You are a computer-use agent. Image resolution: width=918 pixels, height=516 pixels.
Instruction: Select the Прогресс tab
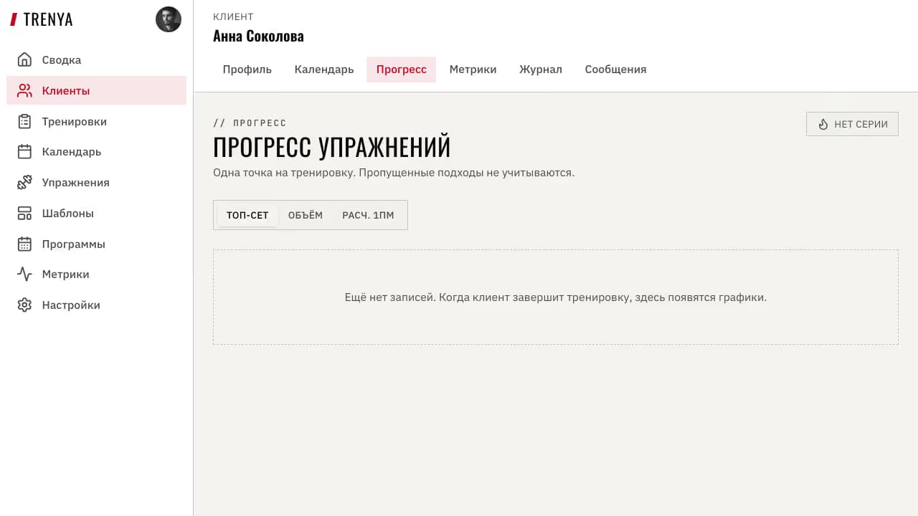point(402,70)
